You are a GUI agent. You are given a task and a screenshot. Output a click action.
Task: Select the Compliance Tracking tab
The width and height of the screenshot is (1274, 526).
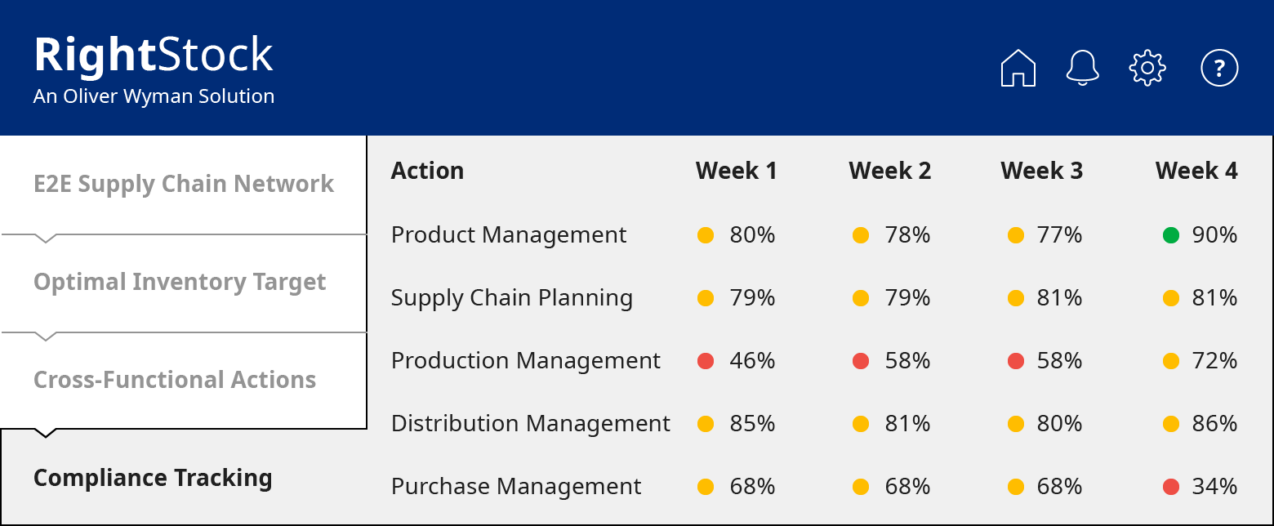click(153, 478)
